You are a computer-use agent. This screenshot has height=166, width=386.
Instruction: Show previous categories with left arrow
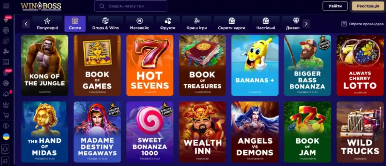point(26,24)
